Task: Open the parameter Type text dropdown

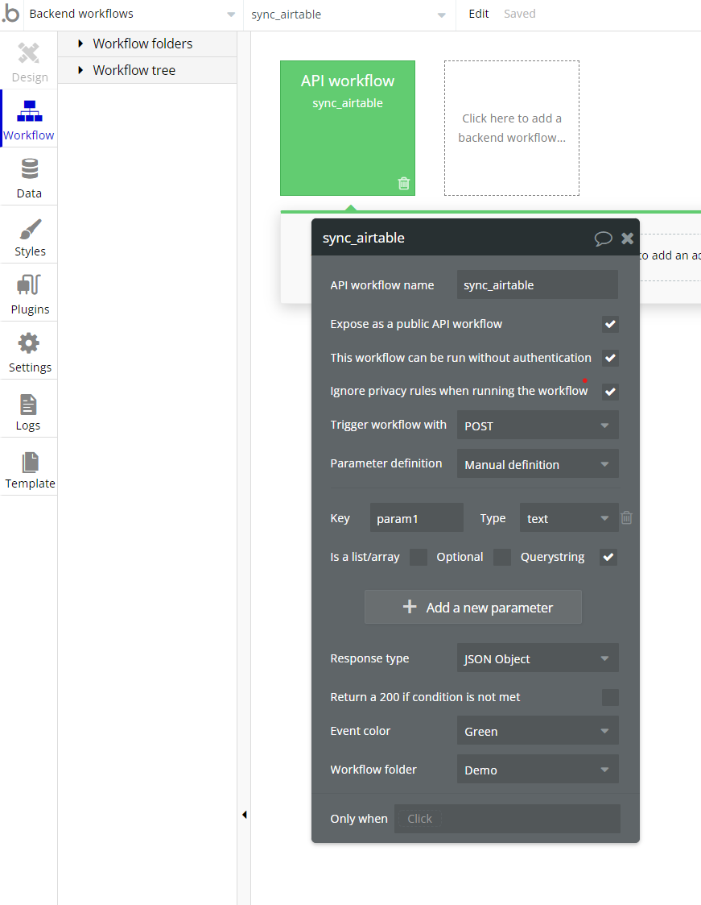Action: click(568, 517)
